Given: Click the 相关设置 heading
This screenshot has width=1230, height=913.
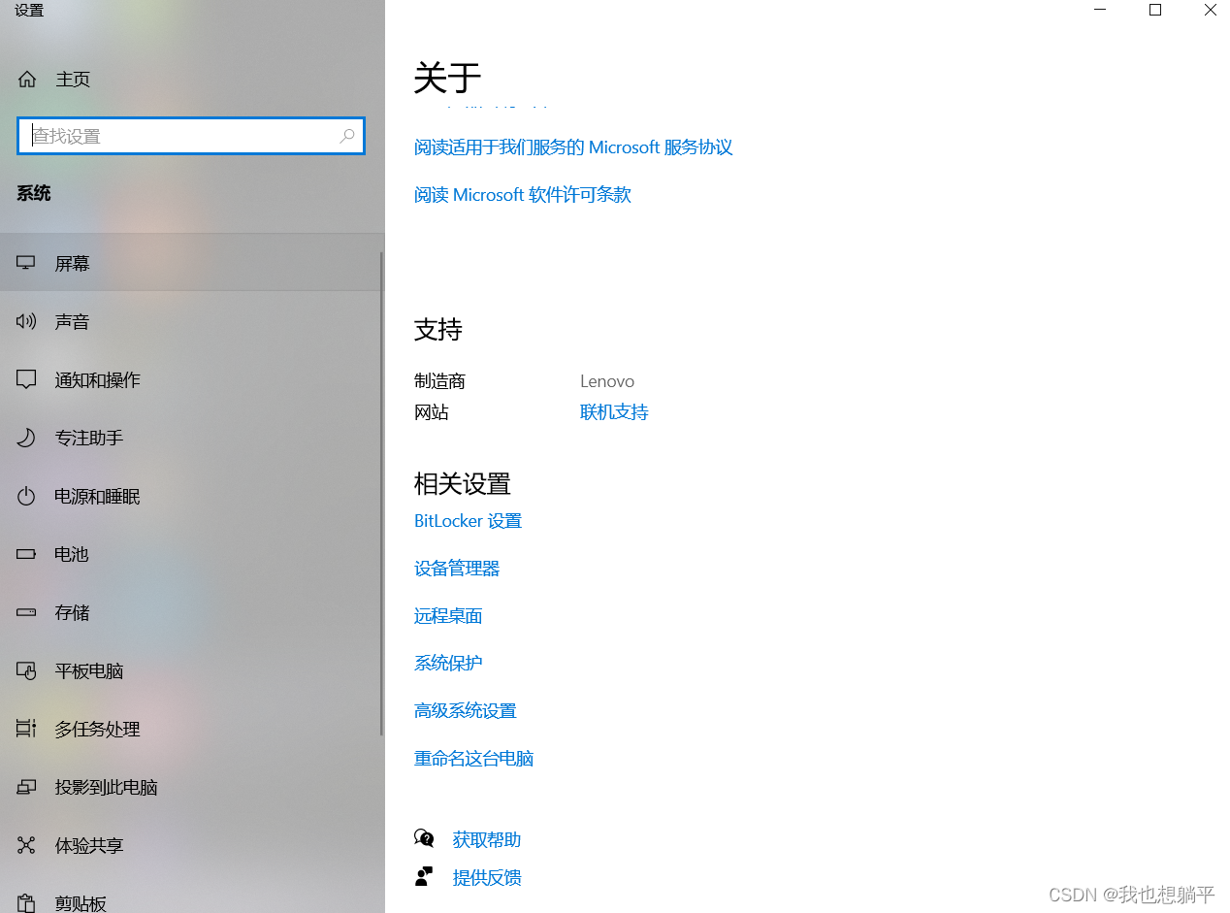Looking at the screenshot, I should tap(463, 483).
